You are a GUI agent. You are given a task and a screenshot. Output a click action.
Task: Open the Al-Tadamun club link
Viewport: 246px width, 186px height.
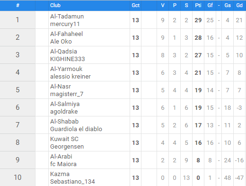[67, 17]
